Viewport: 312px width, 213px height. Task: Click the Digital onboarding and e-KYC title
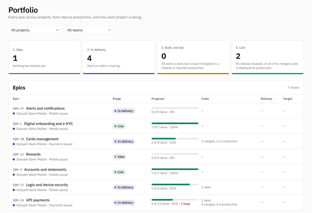(x=49, y=124)
